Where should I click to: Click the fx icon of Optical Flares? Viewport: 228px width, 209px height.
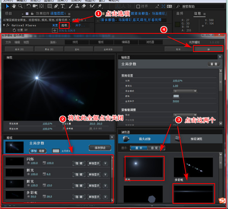[x=8, y=25]
